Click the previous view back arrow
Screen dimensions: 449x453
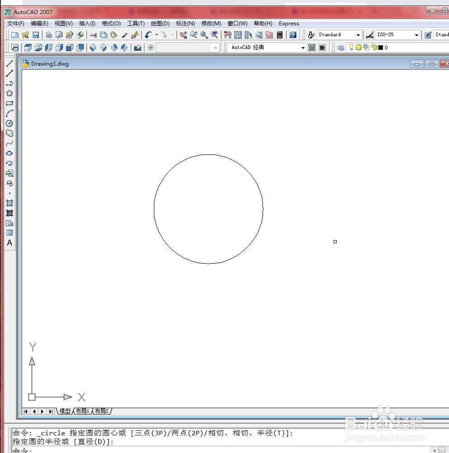click(x=151, y=48)
